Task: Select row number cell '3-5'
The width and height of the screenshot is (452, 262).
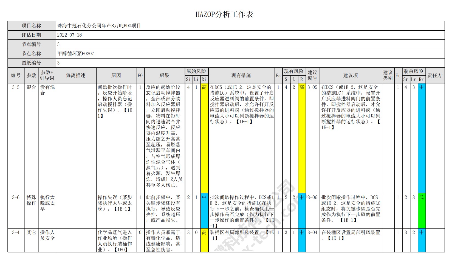Action: click(16, 138)
